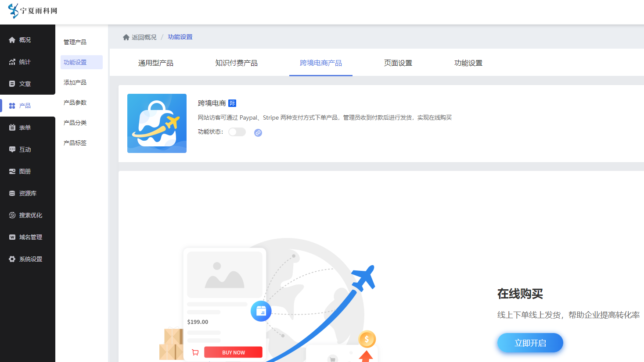Image resolution: width=644 pixels, height=362 pixels.
Task: Select 产品 in the sidebar
Action: [x=28, y=106]
